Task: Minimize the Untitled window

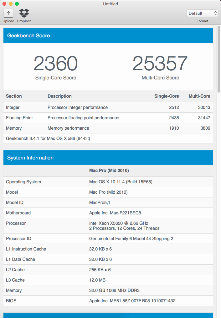Action: 11,4
